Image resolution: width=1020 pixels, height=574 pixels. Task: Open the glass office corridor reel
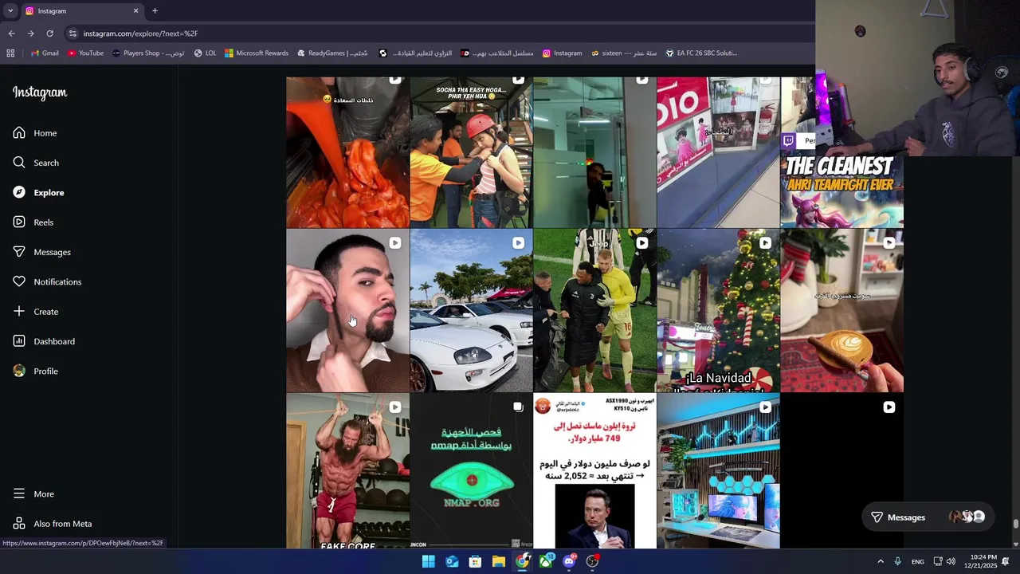click(594, 152)
